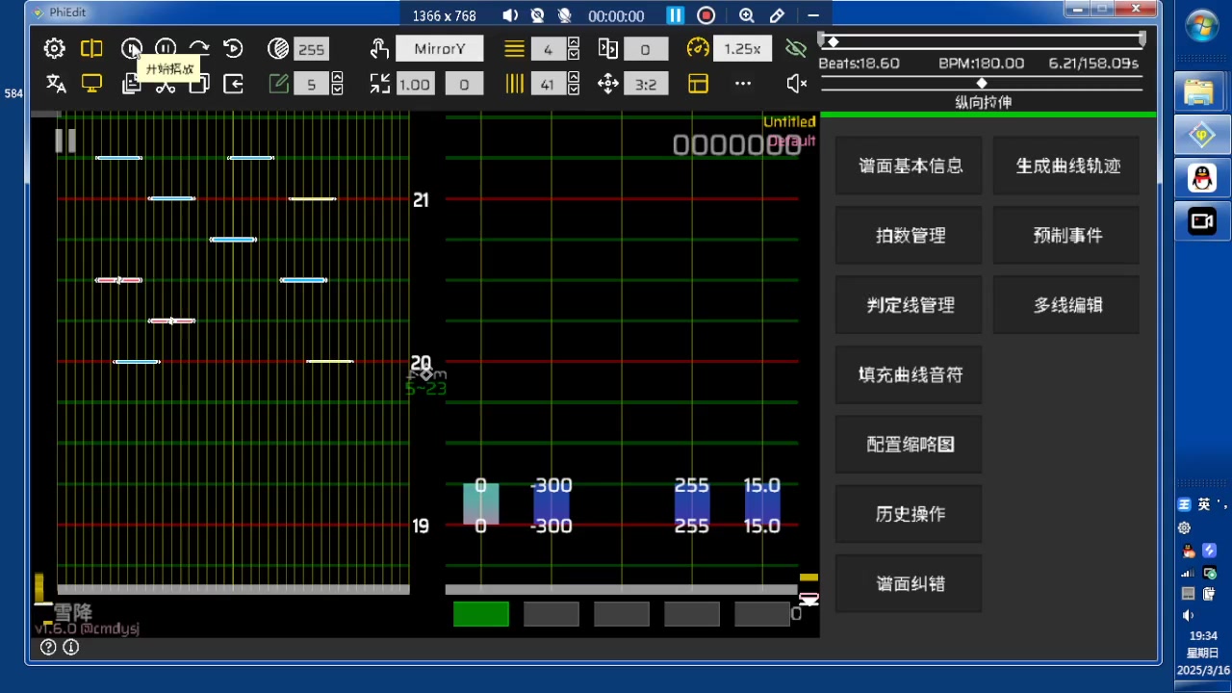The width and height of the screenshot is (1232, 693).
Task: Increase horizontal lines value above 4
Action: [x=574, y=43]
